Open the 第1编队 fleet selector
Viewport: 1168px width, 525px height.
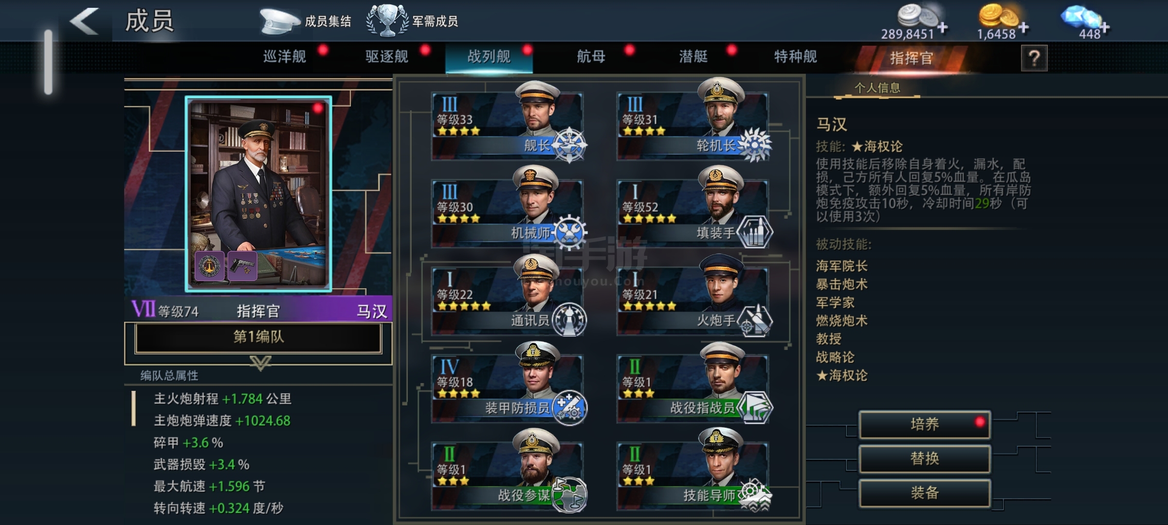(258, 337)
